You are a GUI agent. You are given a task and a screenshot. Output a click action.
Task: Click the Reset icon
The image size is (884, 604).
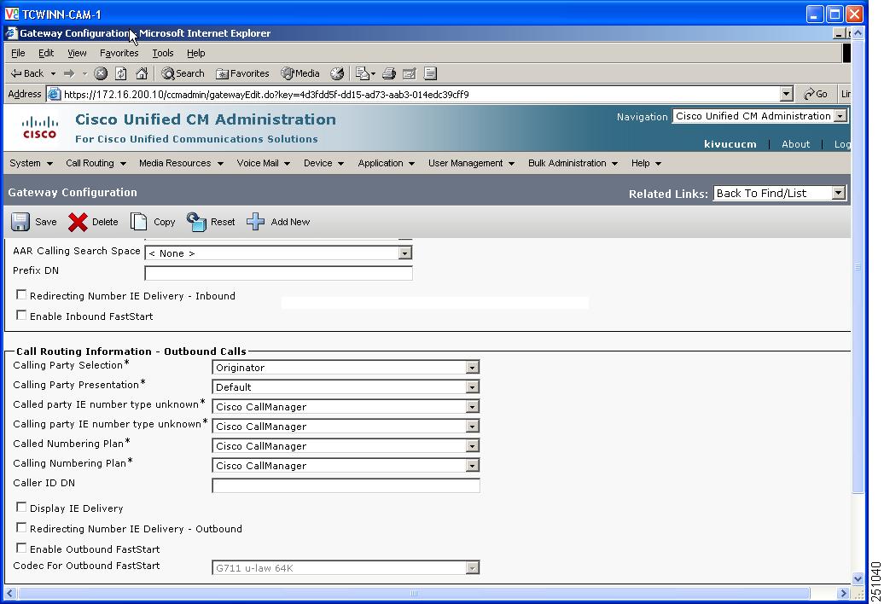(197, 222)
